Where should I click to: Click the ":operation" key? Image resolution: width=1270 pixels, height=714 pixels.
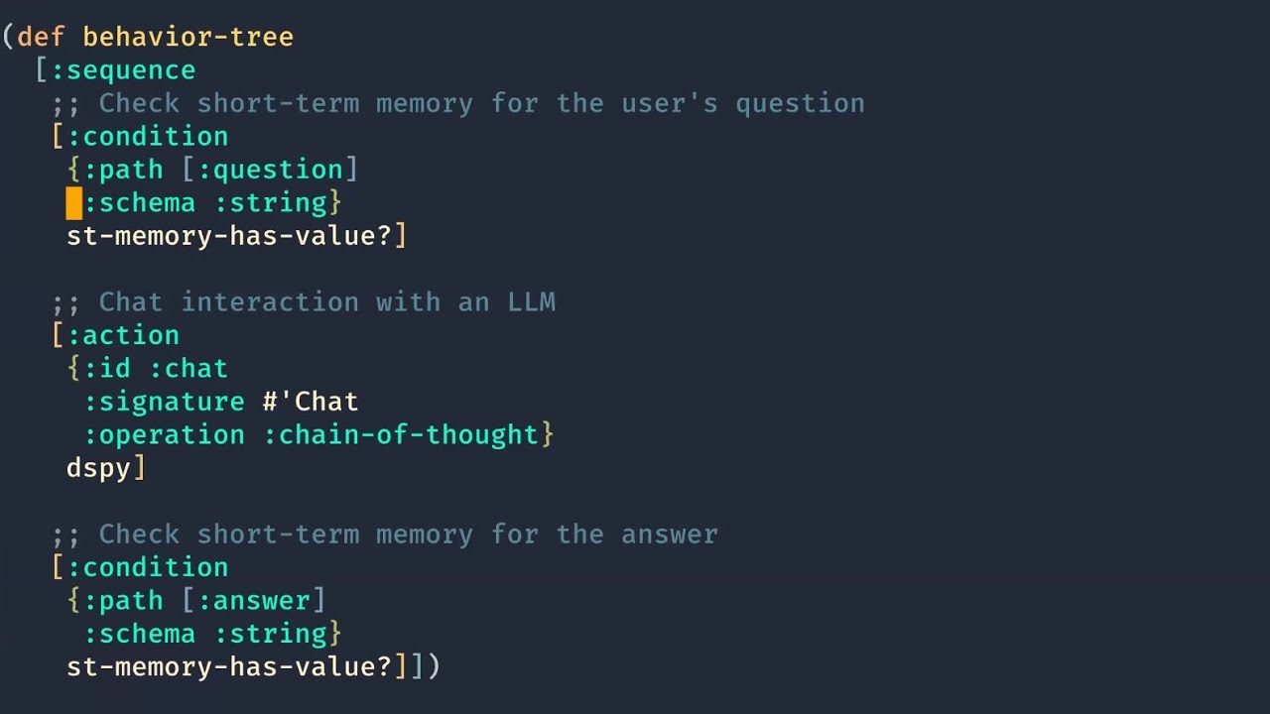click(164, 435)
